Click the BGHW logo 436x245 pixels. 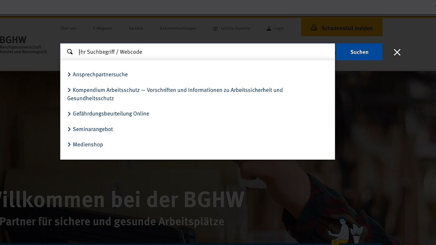(23, 45)
